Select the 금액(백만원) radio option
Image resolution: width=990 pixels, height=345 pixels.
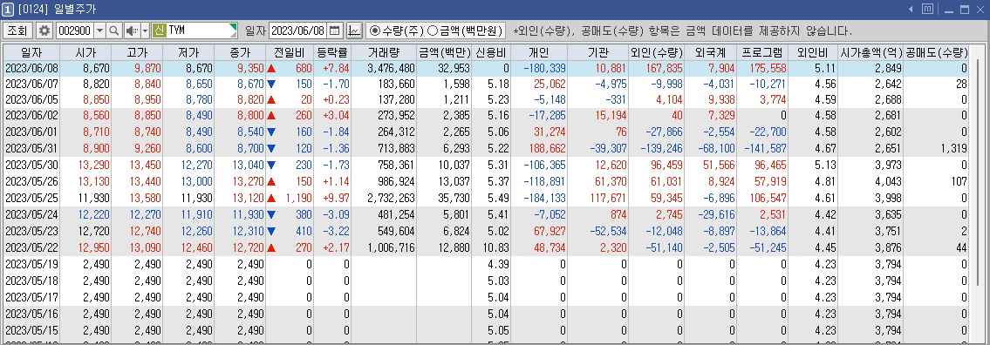tap(465, 30)
